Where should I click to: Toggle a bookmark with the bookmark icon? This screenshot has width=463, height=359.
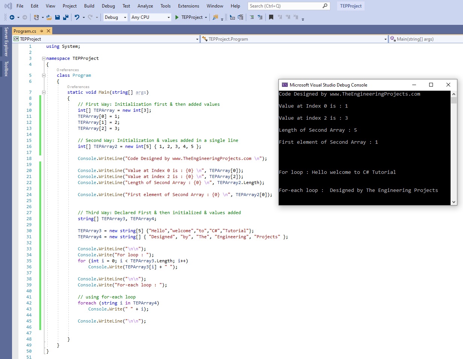point(271,17)
